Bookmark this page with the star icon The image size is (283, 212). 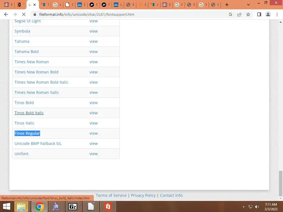click(248, 14)
